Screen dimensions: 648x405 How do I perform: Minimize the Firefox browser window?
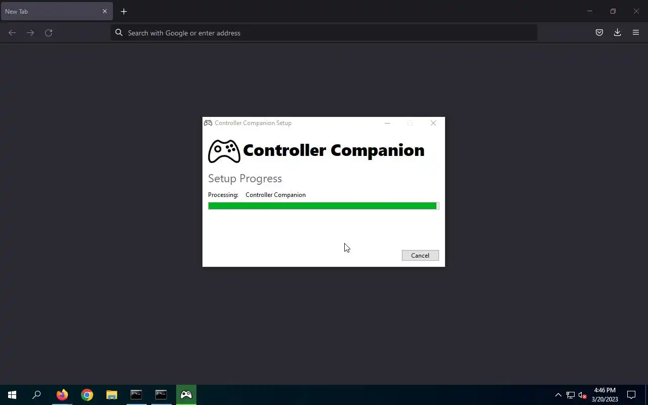[x=590, y=11]
